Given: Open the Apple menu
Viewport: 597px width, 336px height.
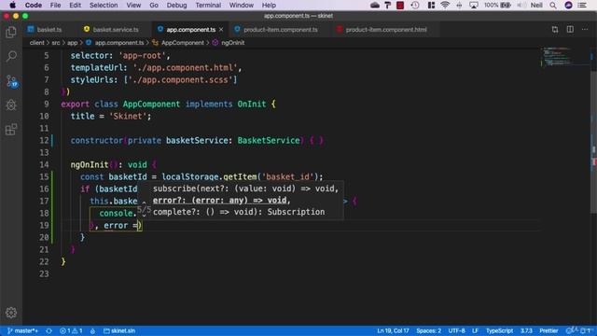Looking at the screenshot, I should (12, 6).
